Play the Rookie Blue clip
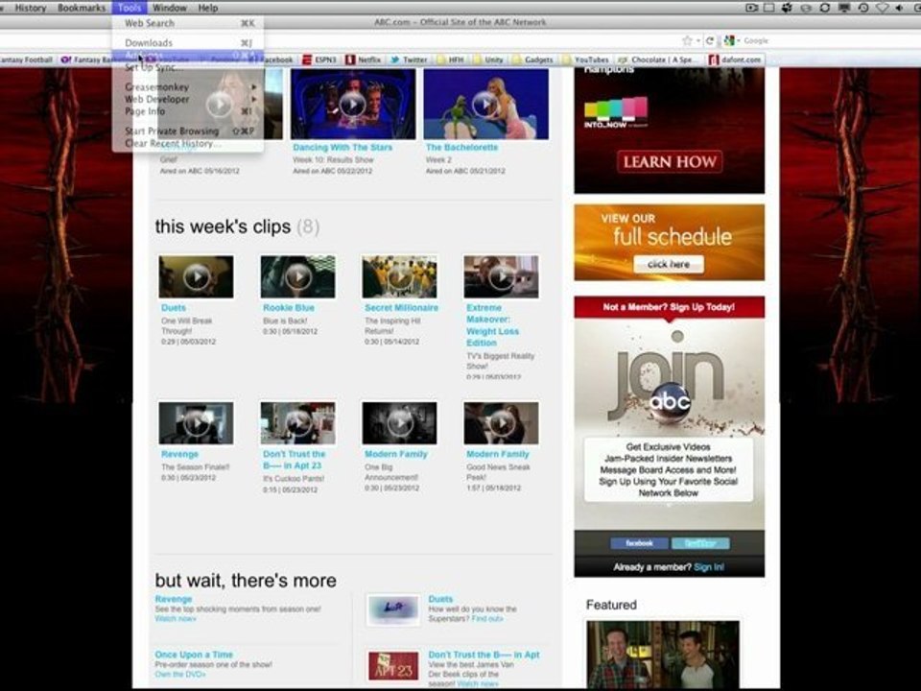 point(297,276)
